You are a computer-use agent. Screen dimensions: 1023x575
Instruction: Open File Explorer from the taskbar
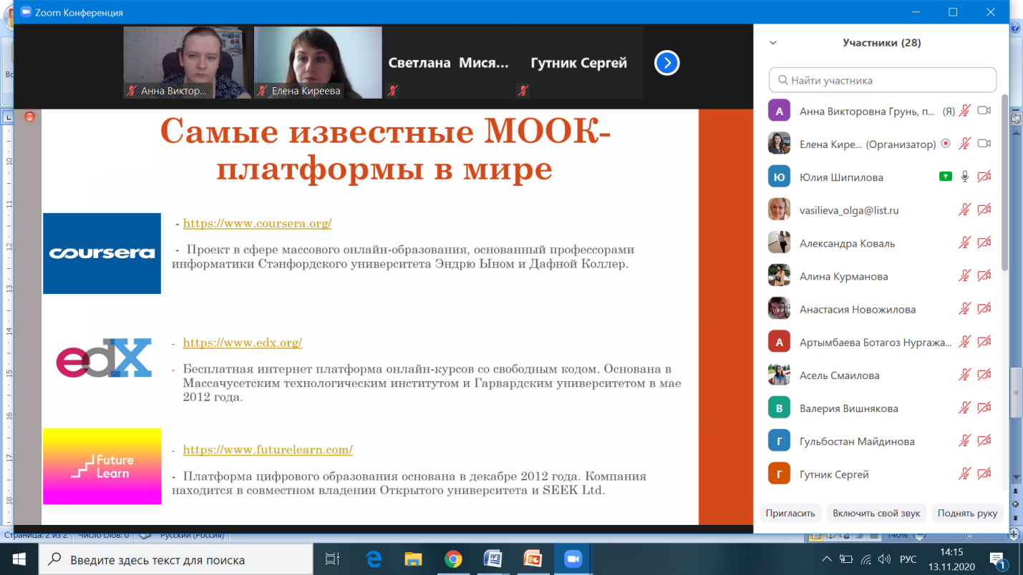pyautogui.click(x=413, y=559)
